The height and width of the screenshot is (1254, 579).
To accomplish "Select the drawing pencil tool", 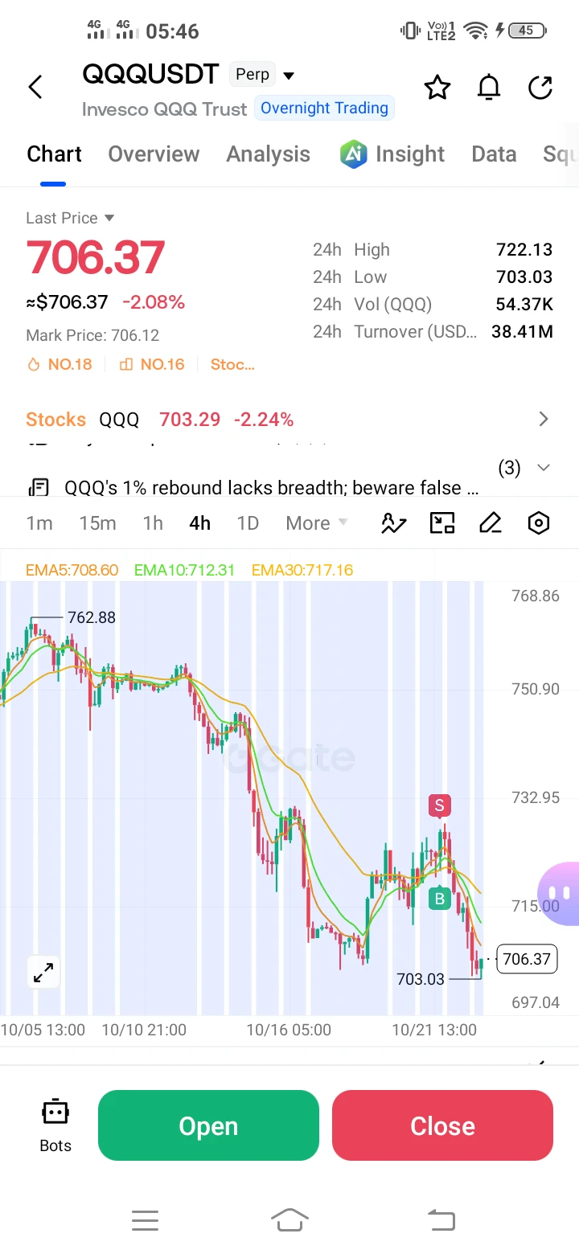I will [x=491, y=523].
